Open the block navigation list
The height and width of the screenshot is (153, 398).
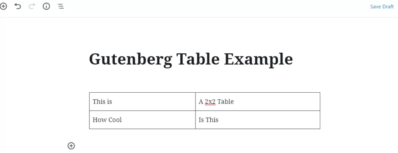61,6
